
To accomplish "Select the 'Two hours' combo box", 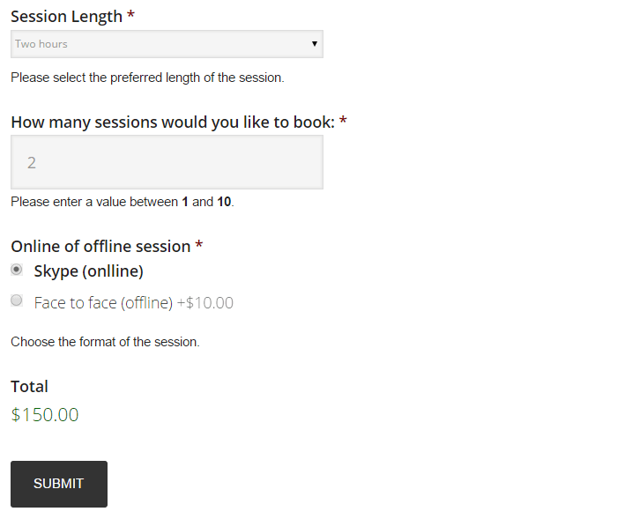I will pos(167,44).
